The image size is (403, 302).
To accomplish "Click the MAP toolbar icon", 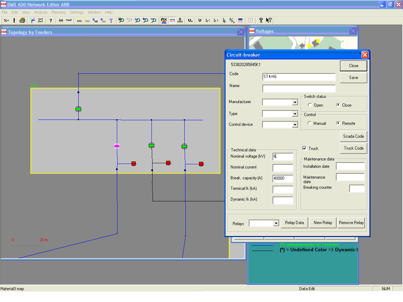I will [69, 20].
